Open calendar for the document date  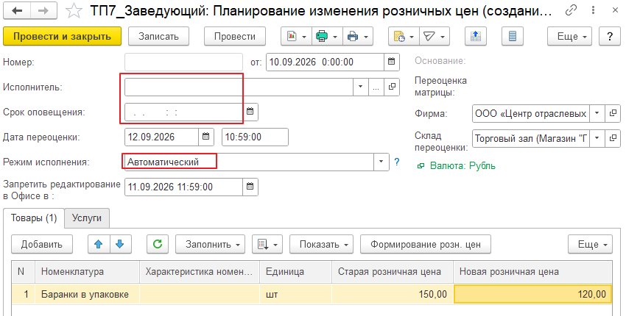391,62
